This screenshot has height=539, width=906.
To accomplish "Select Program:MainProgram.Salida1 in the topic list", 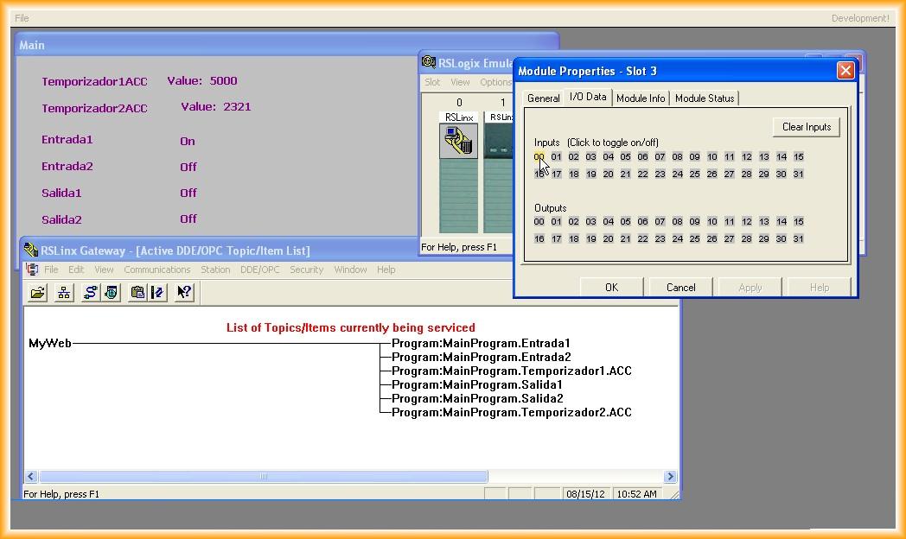I will pos(477,385).
